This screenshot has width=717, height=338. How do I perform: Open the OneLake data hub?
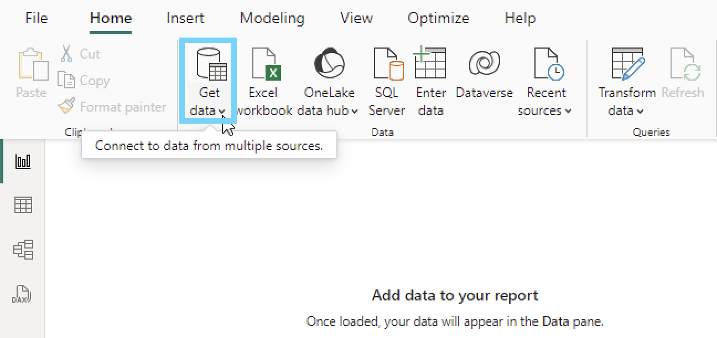click(x=329, y=64)
